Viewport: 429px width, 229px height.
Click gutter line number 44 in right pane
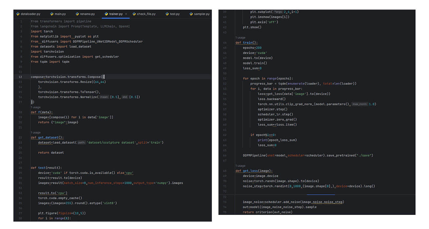225,43
